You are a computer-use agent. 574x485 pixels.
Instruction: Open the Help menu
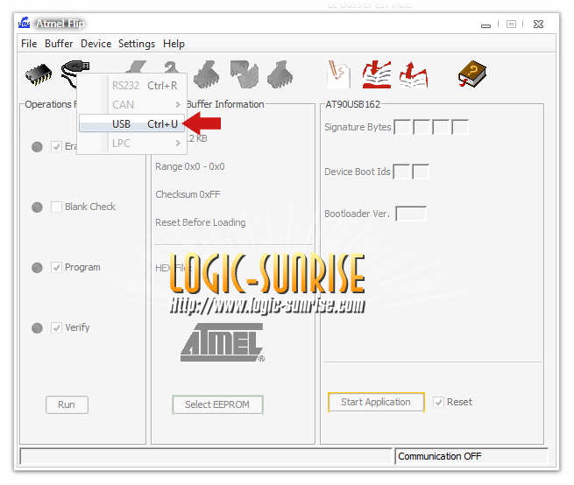174,44
